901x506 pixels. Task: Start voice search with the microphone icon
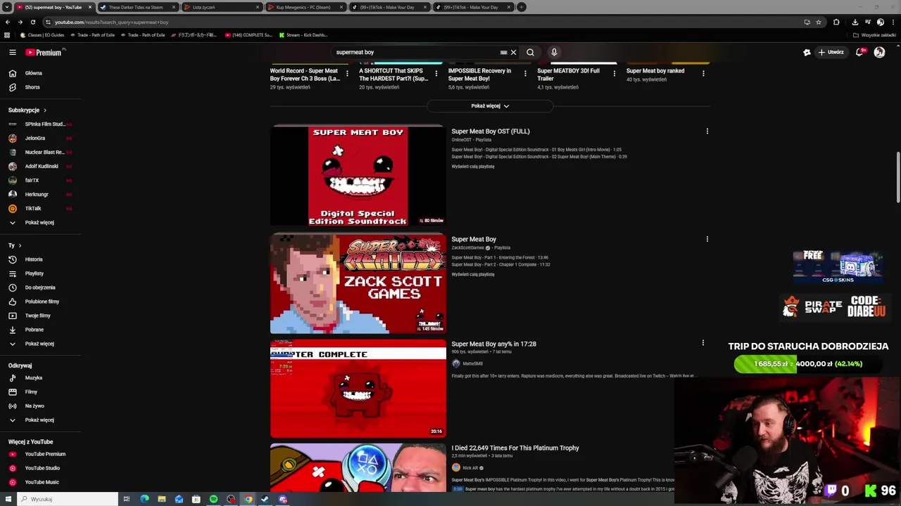point(554,52)
